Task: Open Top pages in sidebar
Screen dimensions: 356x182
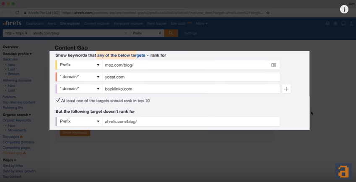Action: click(11, 137)
